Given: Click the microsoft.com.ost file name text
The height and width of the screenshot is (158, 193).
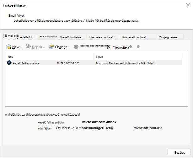Looking at the screenshot, I should (148, 128).
